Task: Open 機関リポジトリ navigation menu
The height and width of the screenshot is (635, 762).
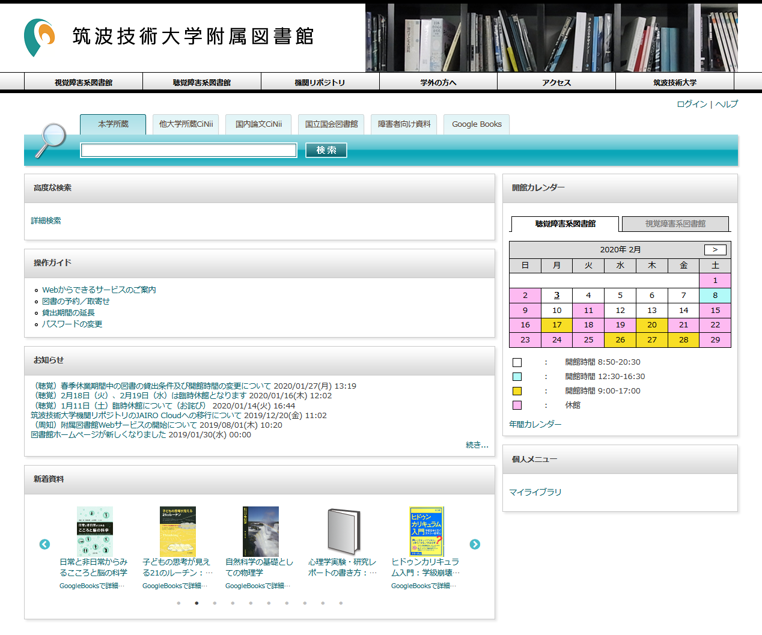Action: 320,82
